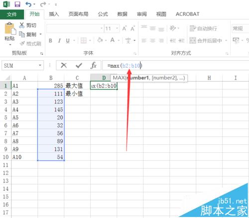Switch to the 页面布局 ribbon tab

click(78, 14)
